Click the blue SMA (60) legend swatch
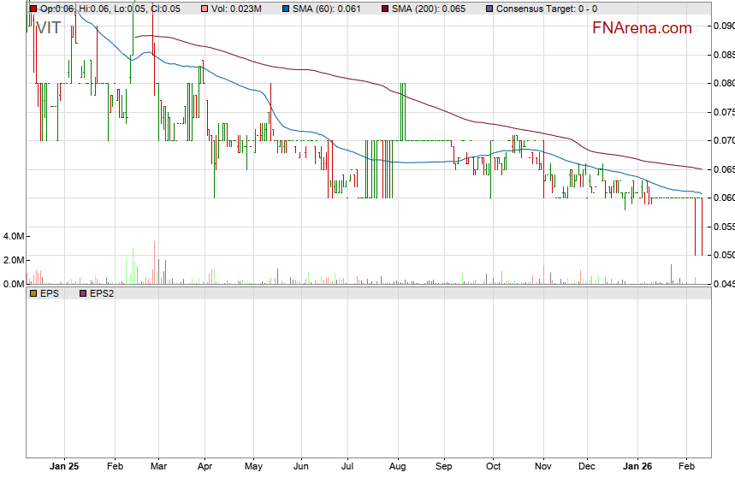This screenshot has width=735, height=484. point(286,9)
